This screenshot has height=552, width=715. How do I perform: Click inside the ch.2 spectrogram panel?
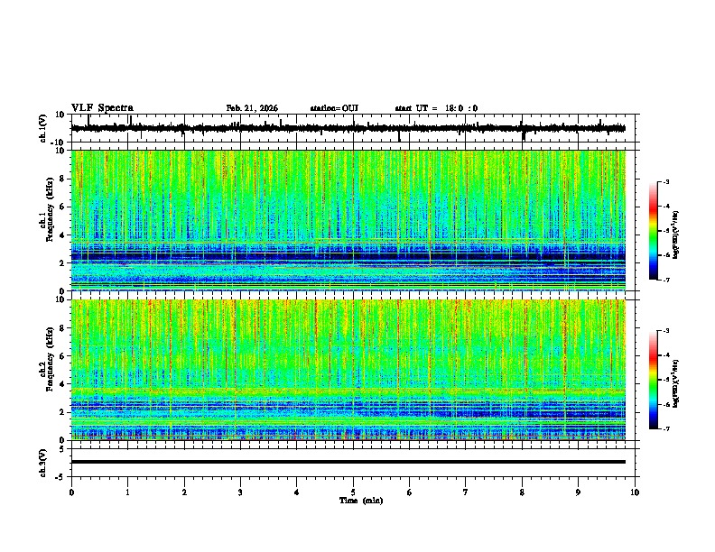point(348,370)
